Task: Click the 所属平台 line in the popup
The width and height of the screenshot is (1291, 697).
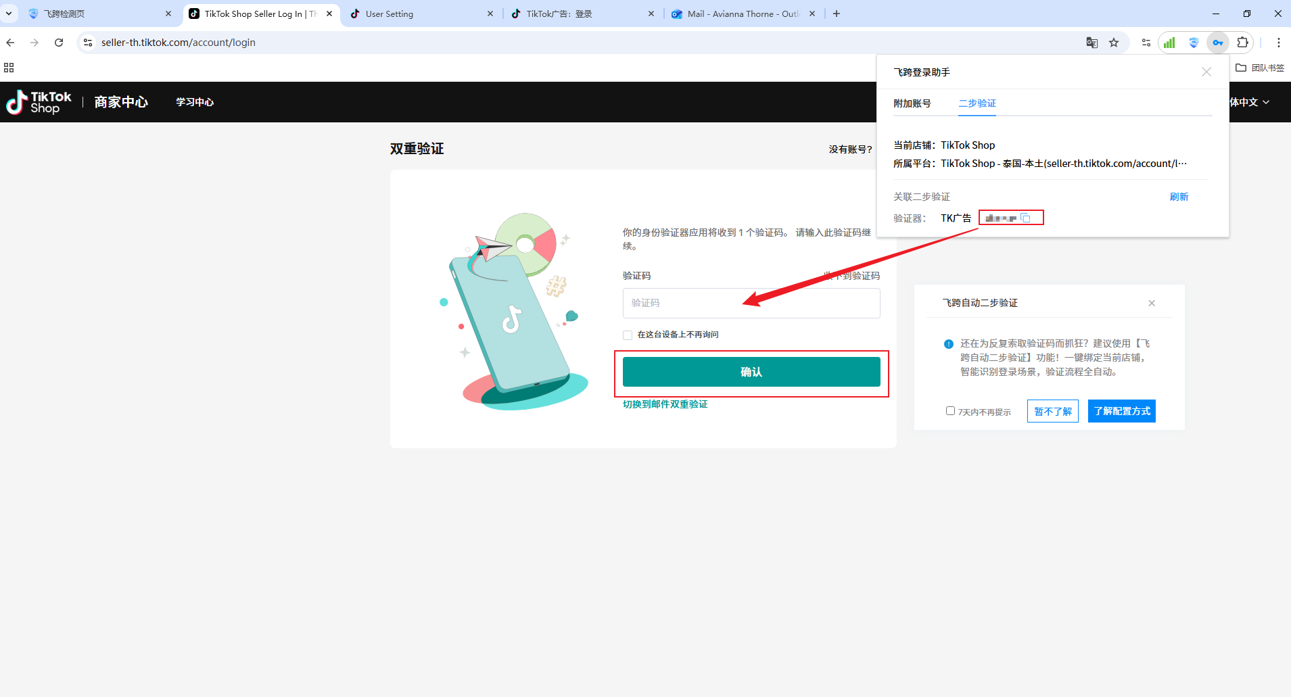Action: (1040, 164)
